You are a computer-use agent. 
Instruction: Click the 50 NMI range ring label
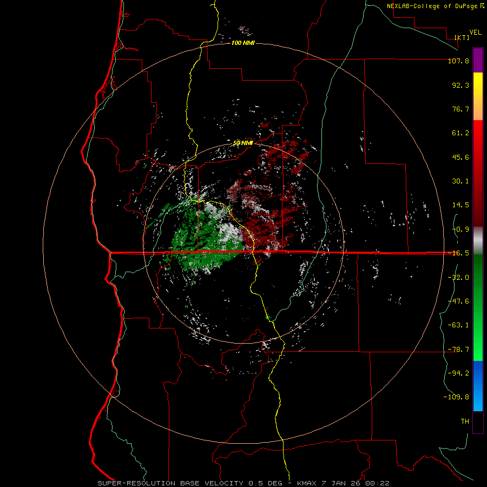tap(243, 143)
